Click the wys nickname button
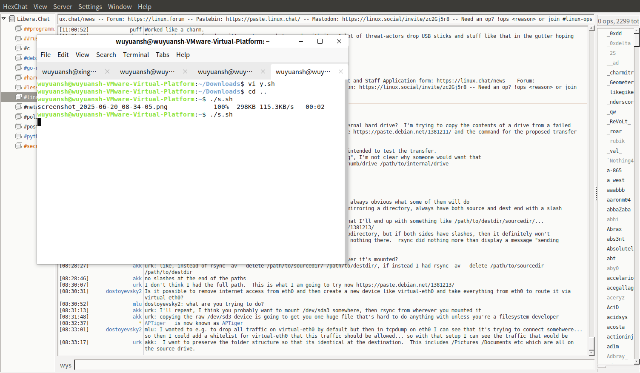640x373 pixels. (66, 365)
